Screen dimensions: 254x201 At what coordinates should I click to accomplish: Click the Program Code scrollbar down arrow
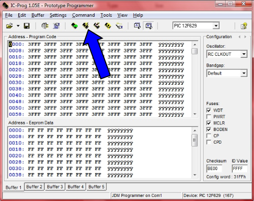[195, 114]
